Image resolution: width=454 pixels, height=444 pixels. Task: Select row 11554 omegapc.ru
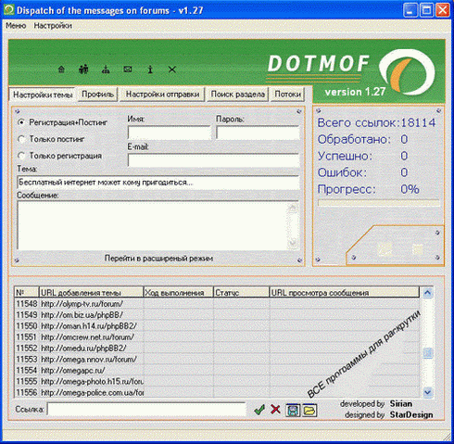pos(217,370)
